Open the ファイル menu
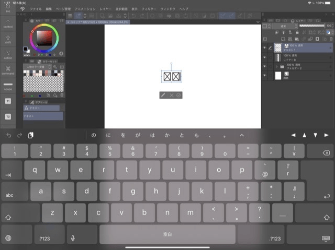Viewport: 335px width, 250px height. point(36,9)
